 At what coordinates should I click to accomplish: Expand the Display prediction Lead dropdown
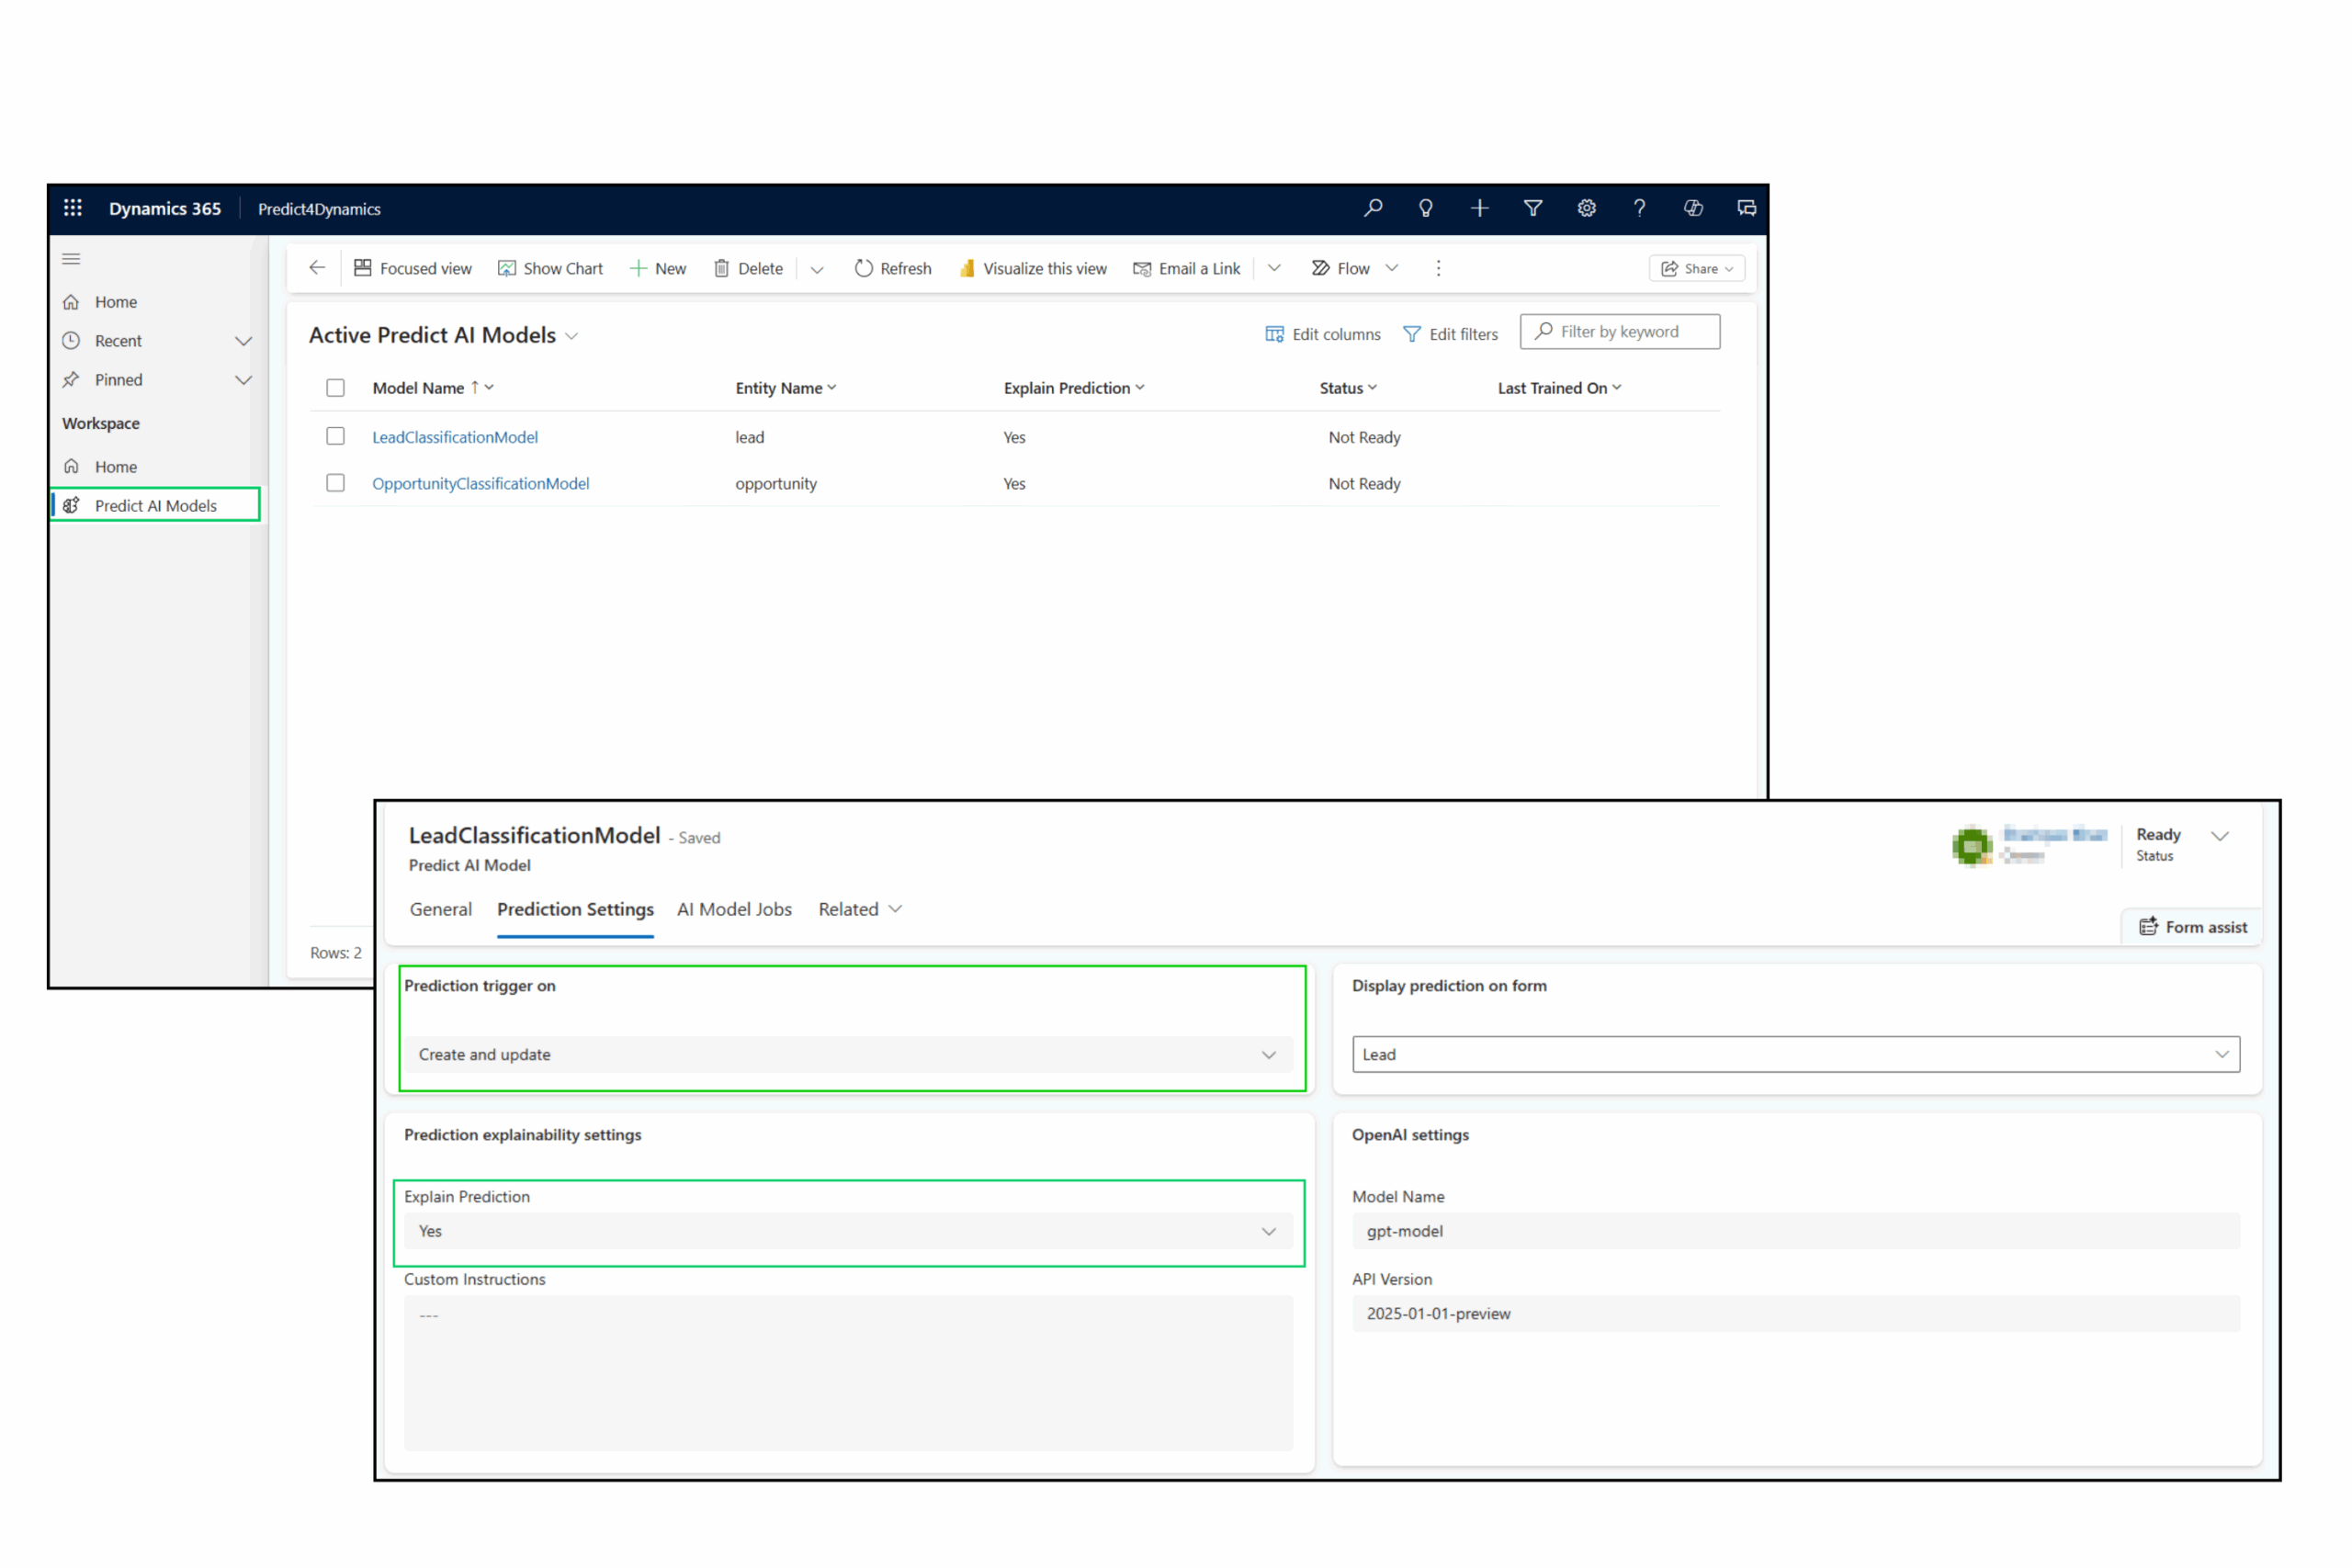pos(1795,1054)
